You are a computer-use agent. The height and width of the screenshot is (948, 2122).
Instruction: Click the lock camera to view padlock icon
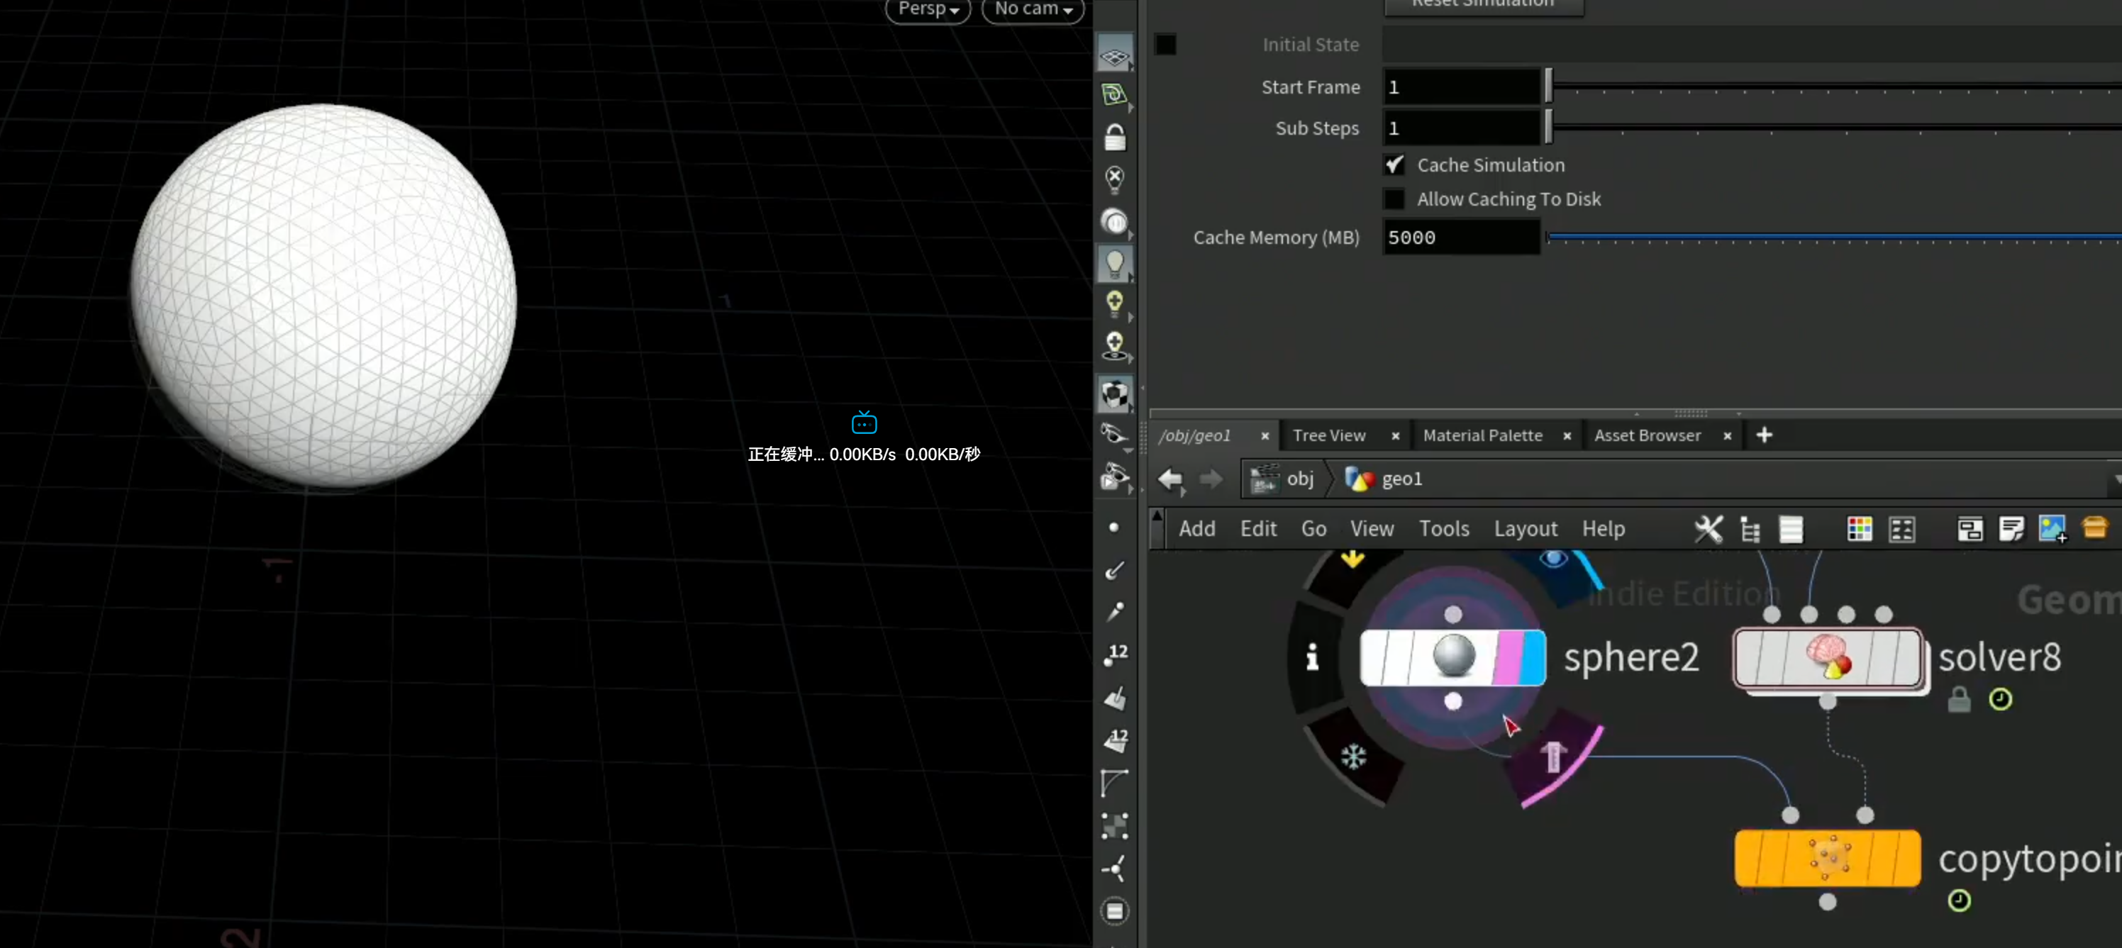tap(1114, 138)
